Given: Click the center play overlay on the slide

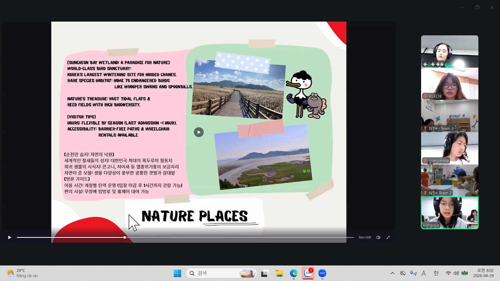Looking at the screenshot, I should (199, 132).
